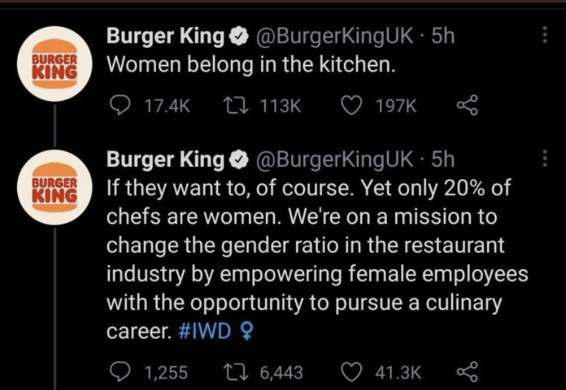
Task: Open @BurgerKingUK handle on first tweet
Action: [x=335, y=36]
